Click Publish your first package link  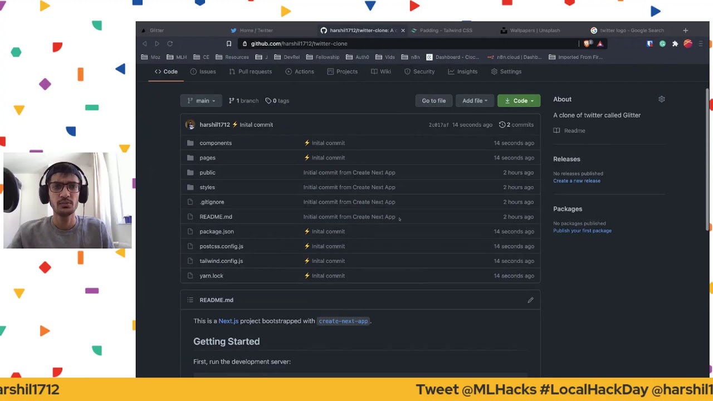click(582, 231)
